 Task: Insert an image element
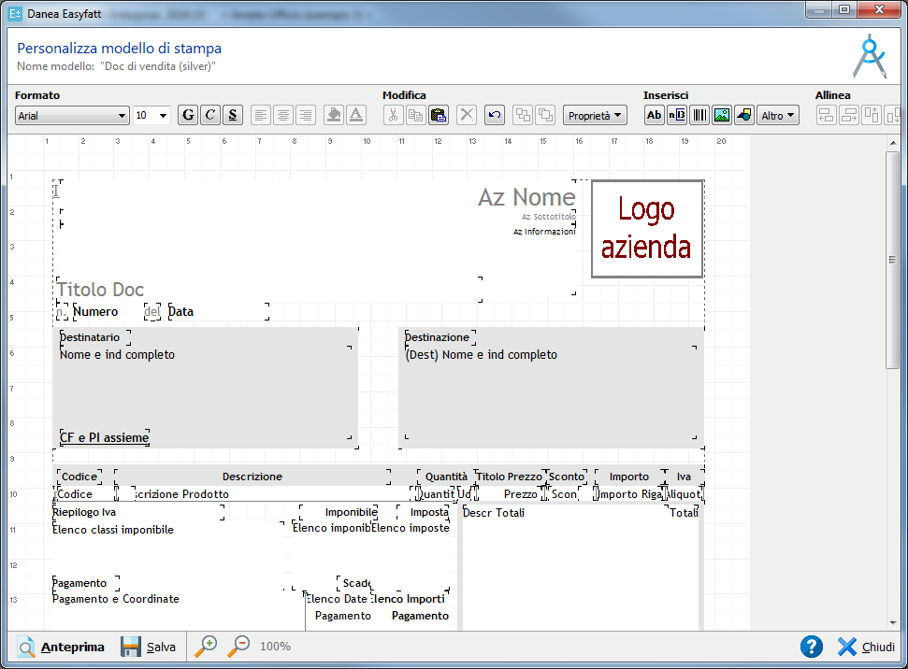[x=722, y=115]
